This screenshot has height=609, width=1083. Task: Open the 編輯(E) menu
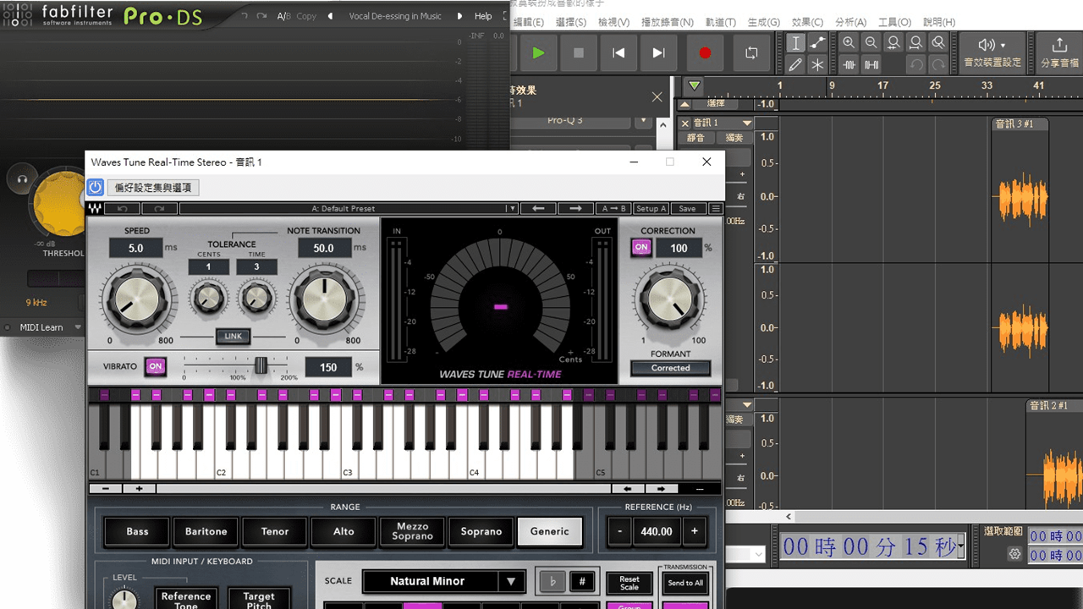(x=529, y=22)
